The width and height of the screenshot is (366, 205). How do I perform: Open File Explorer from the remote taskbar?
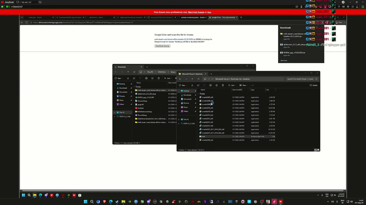(35, 195)
